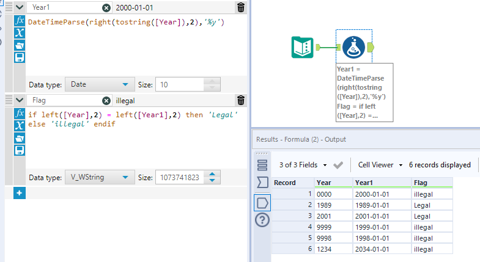Image resolution: width=480 pixels, height=262 pixels.
Task: Select the Year cell showing 9998
Action: (334, 238)
